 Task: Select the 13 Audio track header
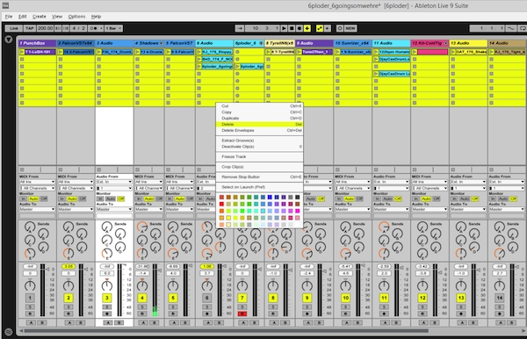pyautogui.click(x=468, y=43)
